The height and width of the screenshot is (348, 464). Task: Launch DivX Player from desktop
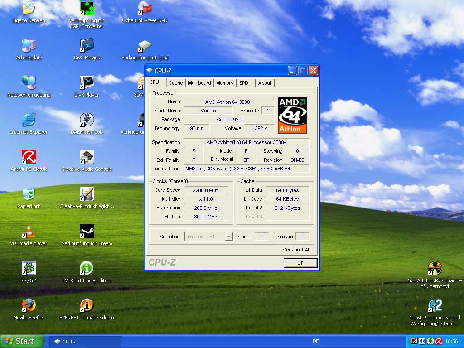87,82
